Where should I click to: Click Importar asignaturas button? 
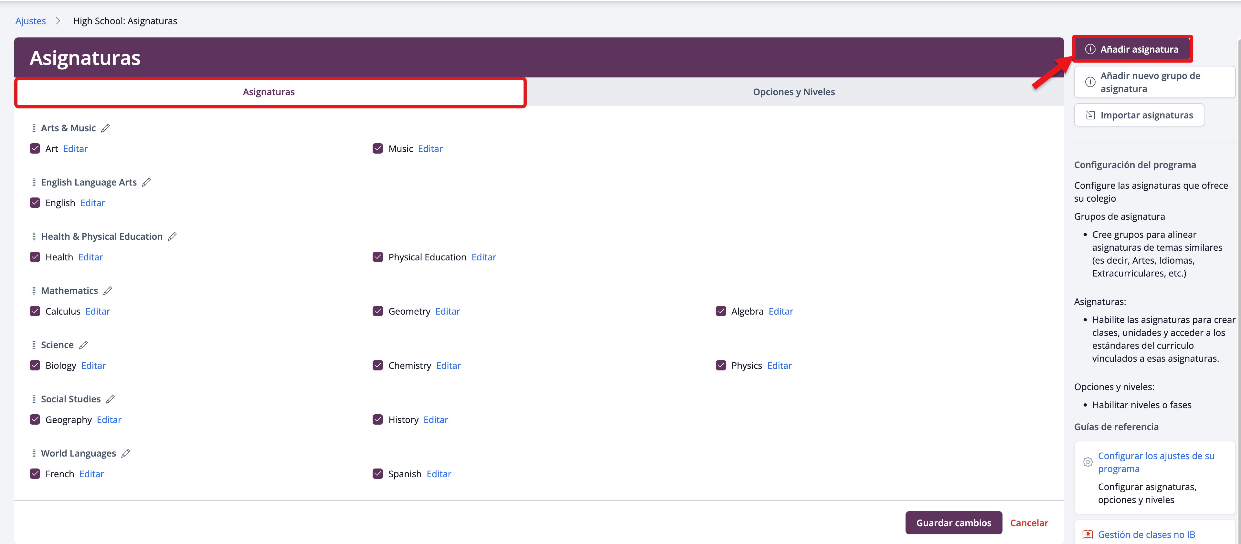(1139, 115)
